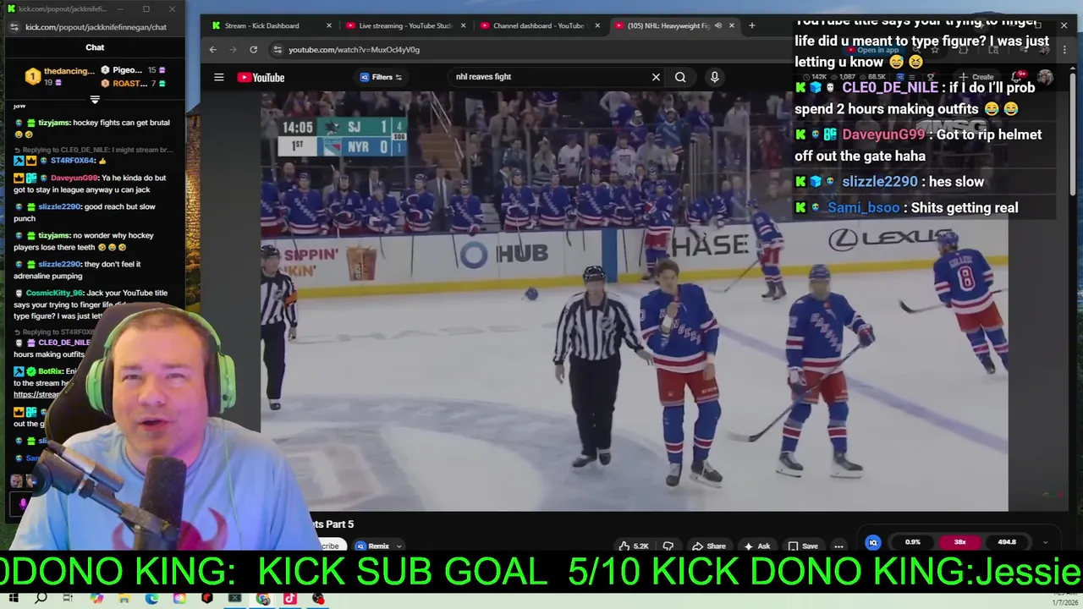Open the three-dot more actions menu

coord(838,546)
